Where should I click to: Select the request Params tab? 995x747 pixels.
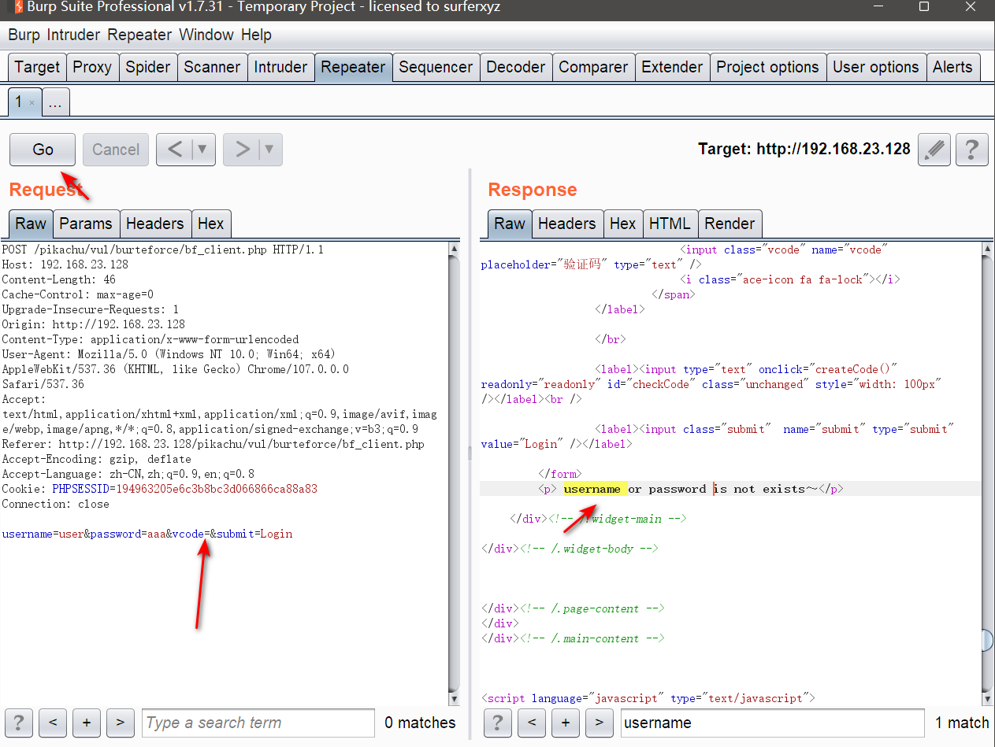[85, 224]
